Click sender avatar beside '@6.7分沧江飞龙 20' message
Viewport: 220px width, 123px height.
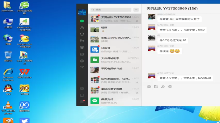[152, 38]
